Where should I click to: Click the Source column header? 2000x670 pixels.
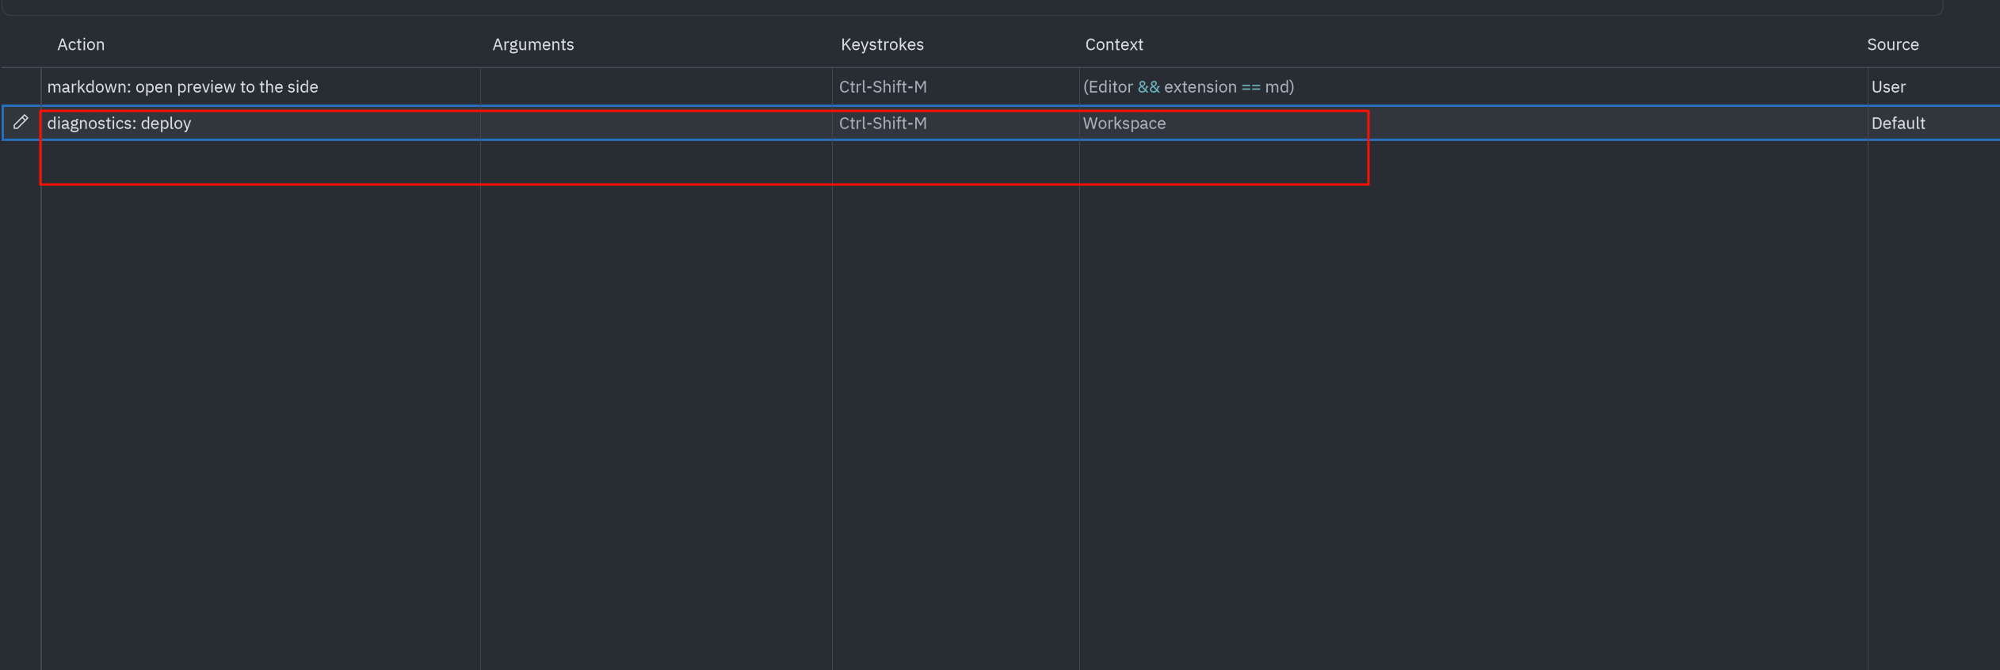coord(1892,44)
